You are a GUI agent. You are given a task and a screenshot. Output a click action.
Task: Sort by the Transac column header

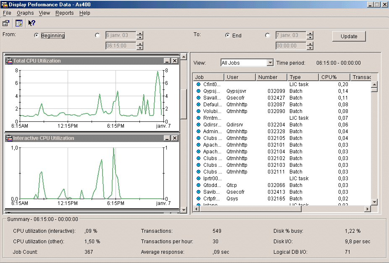(361, 77)
